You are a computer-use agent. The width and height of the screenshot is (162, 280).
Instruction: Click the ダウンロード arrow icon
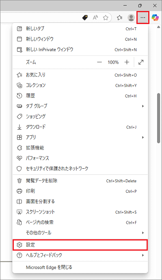pos(19,127)
